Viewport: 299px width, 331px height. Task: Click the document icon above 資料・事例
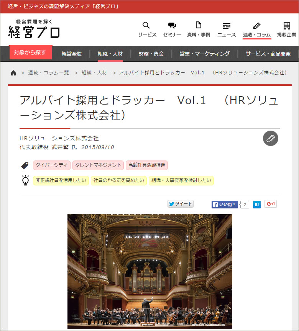coord(198,25)
